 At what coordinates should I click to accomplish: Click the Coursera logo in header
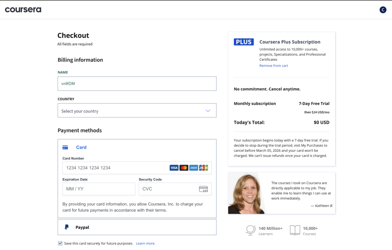23,10
